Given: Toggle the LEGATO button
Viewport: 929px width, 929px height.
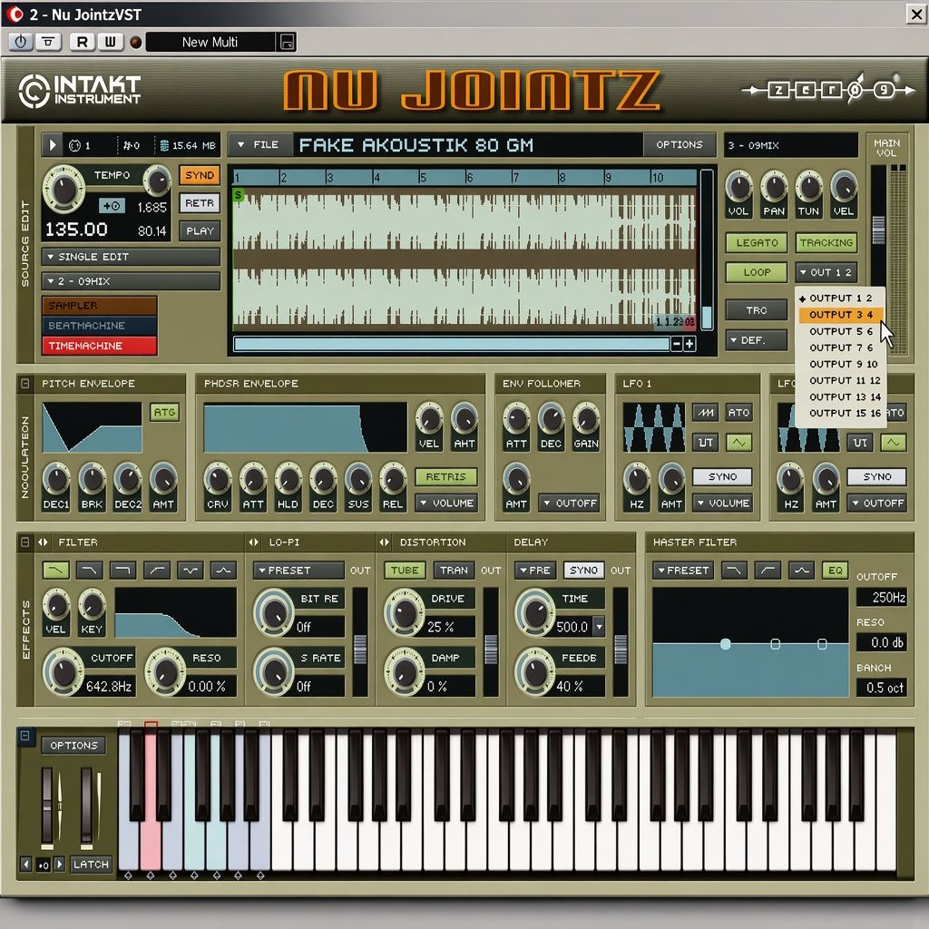Looking at the screenshot, I should (757, 243).
